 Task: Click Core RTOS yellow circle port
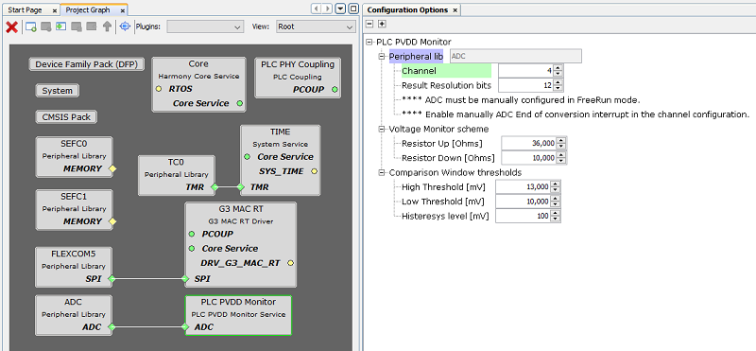pos(158,89)
